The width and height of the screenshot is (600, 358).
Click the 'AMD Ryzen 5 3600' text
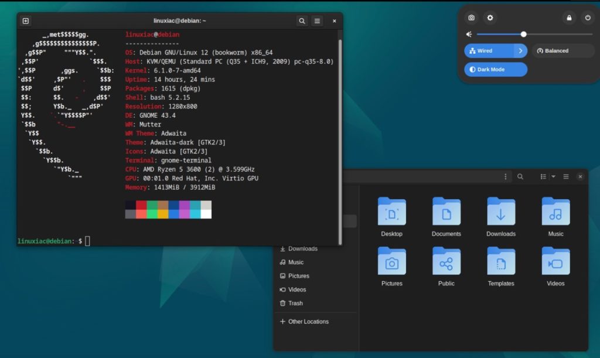[172, 169]
